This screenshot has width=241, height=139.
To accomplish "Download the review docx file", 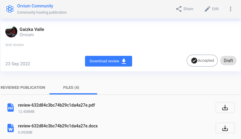I will [225, 128].
